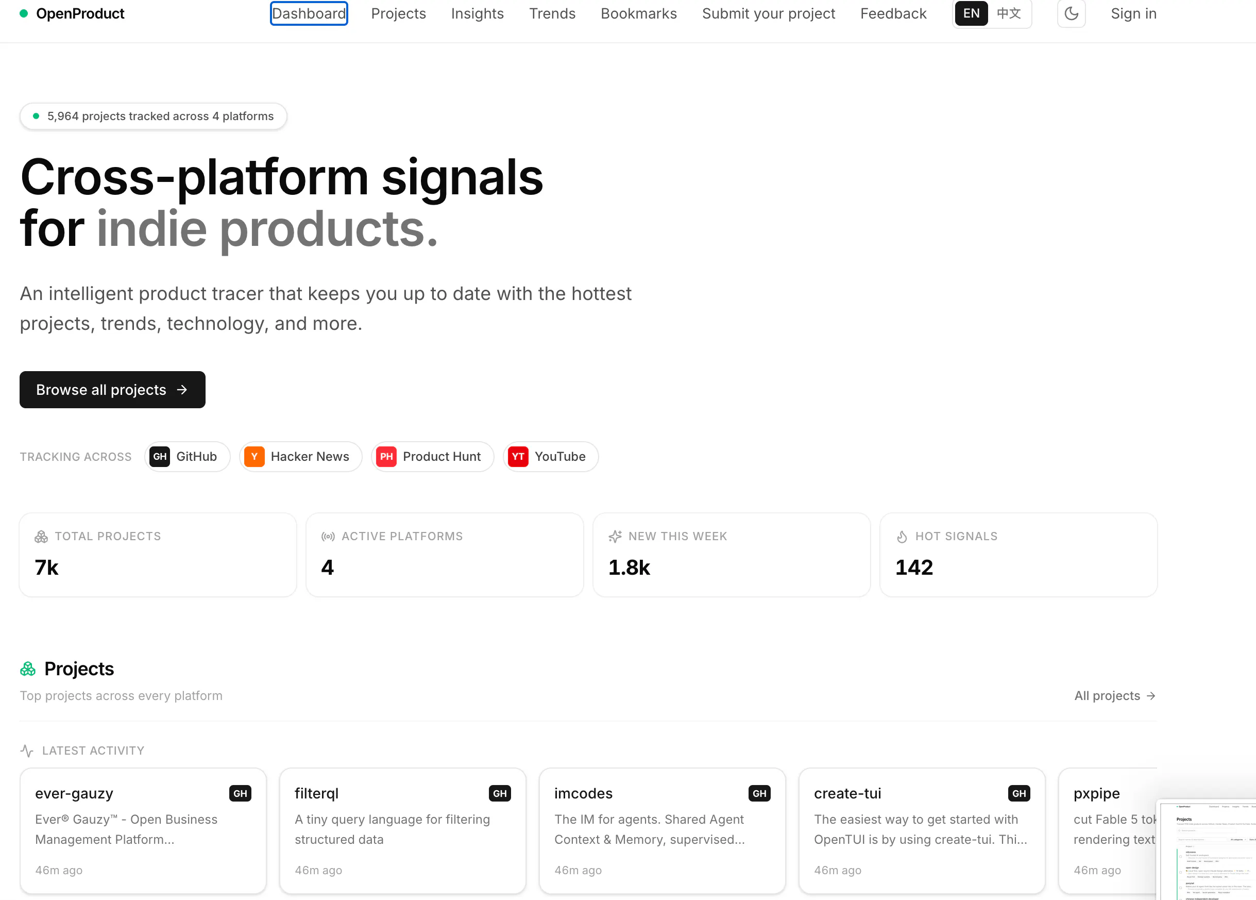Open Submit your project page
This screenshot has width=1256, height=900.
tap(768, 13)
